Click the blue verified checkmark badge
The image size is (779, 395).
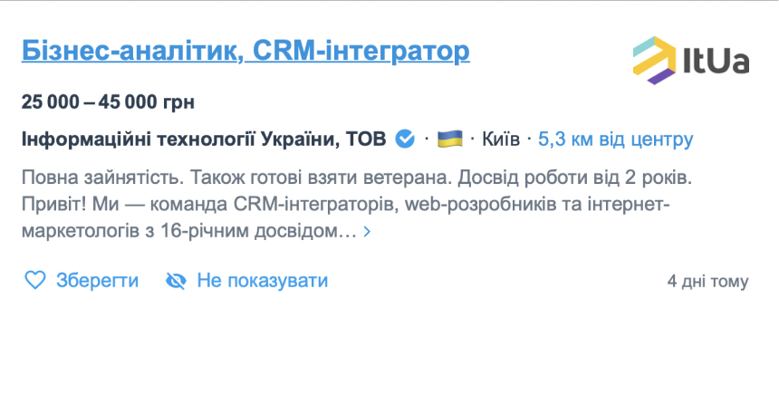[x=406, y=140]
